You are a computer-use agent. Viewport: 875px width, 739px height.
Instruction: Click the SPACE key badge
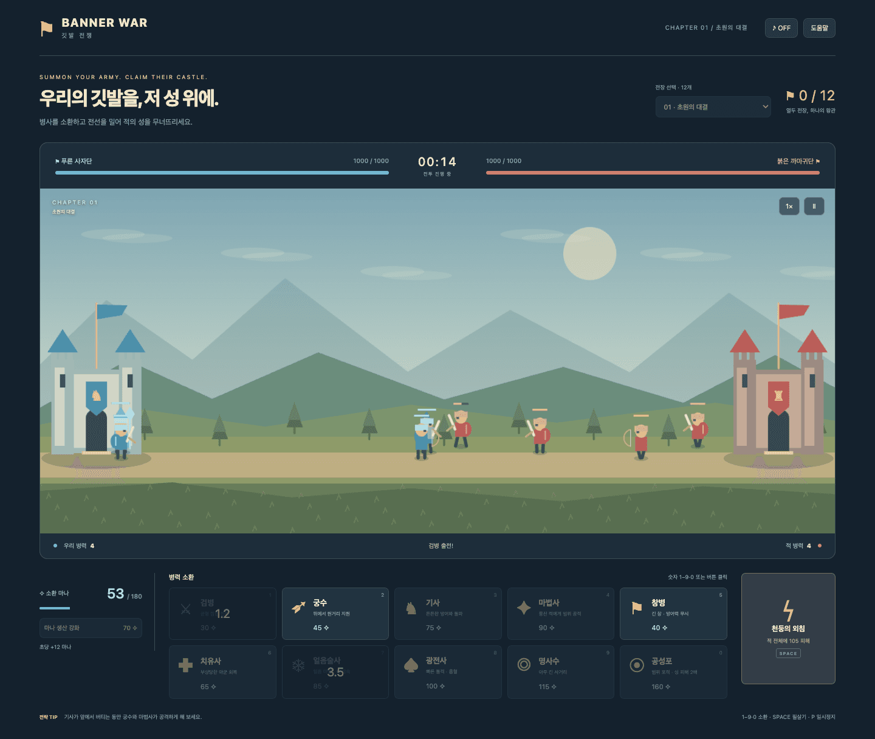(x=788, y=653)
